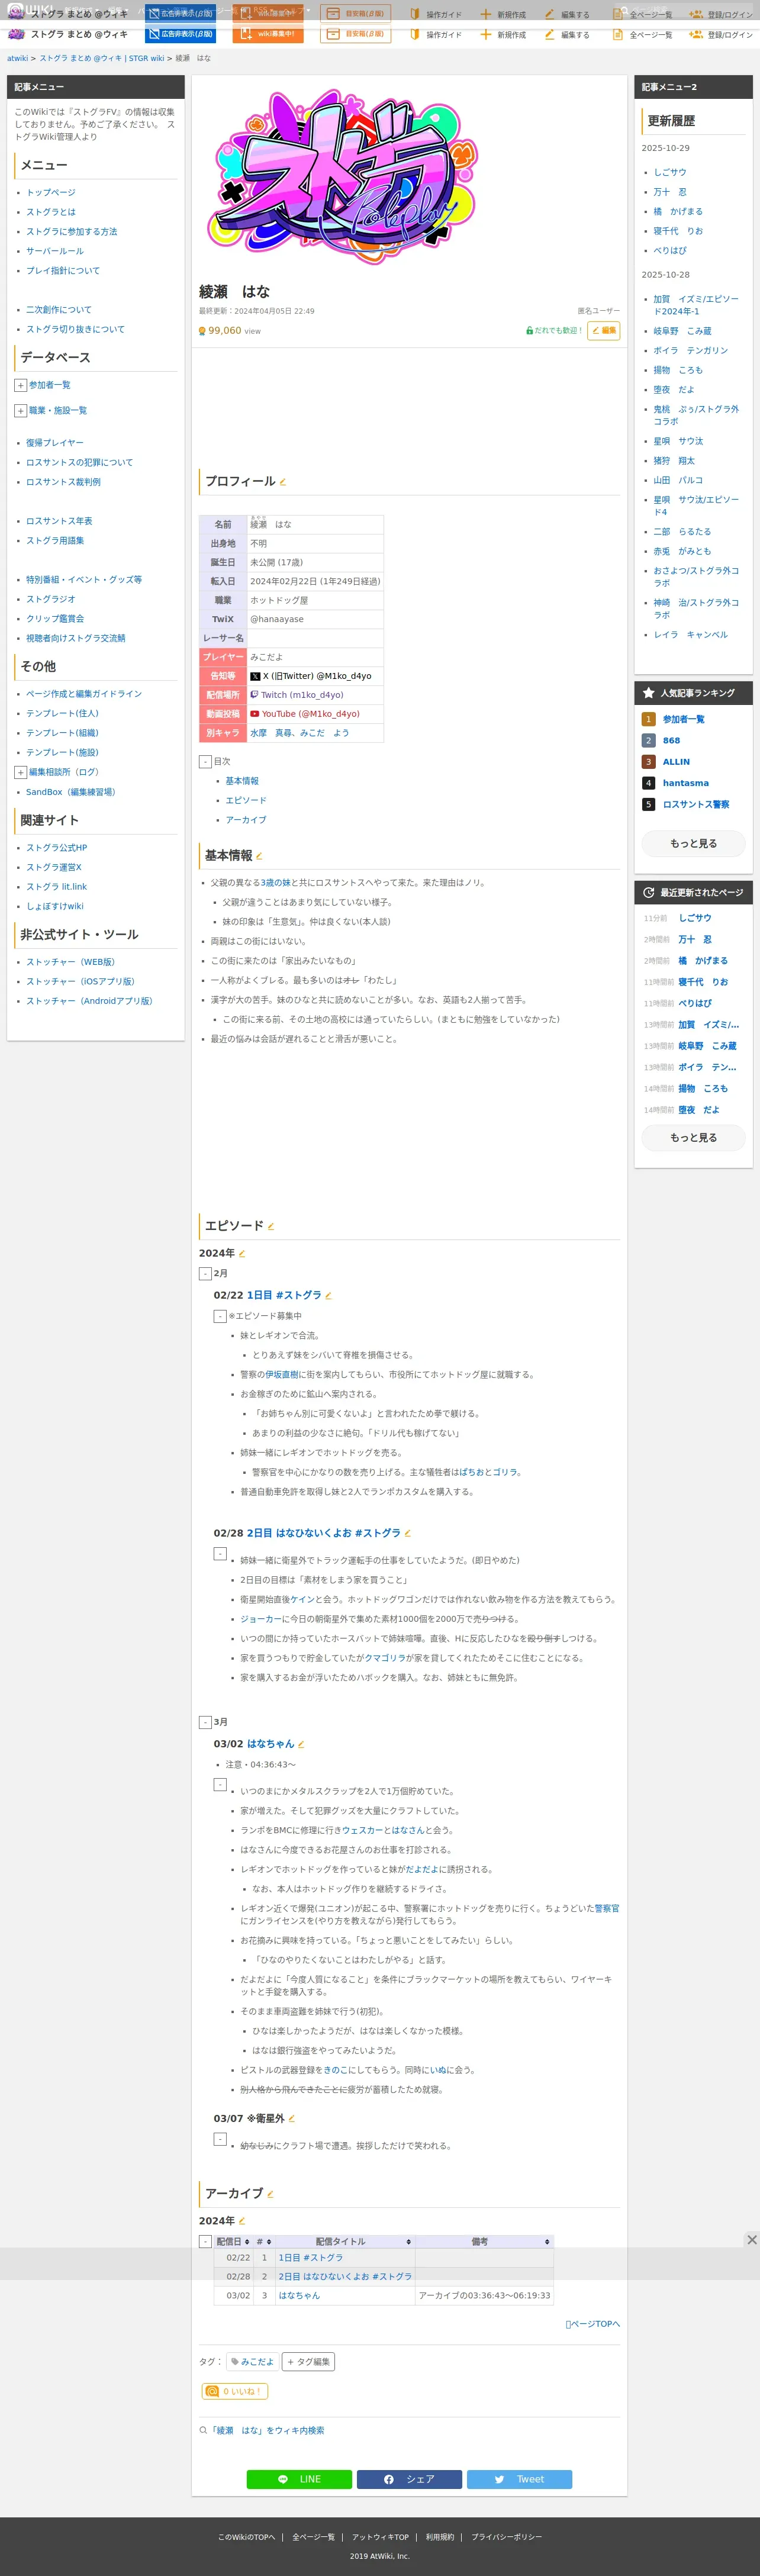Jump to エピソード from the table of contents
The image size is (760, 2576).
coord(246,800)
